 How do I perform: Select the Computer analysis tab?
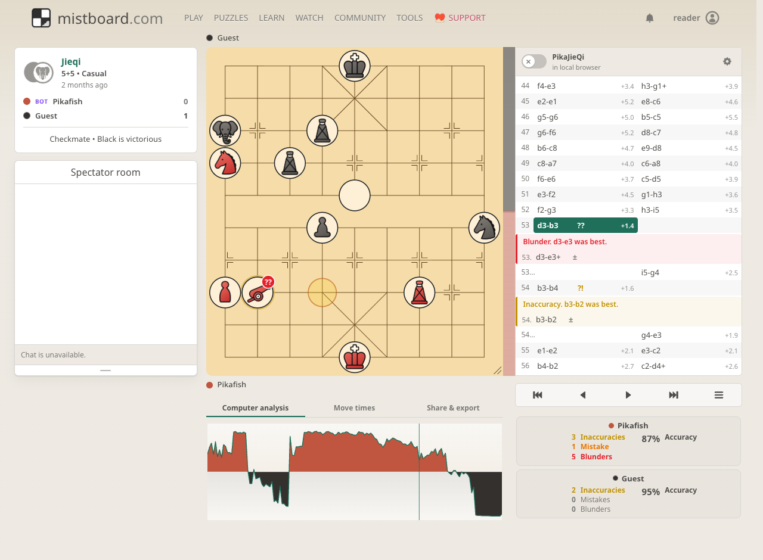[x=256, y=408]
